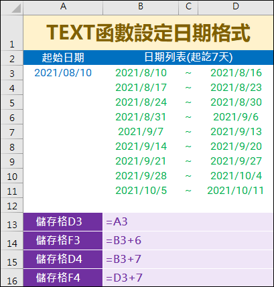Click the 儲存格F3 label cell
Screen dimensions: 274x287
click(63, 241)
